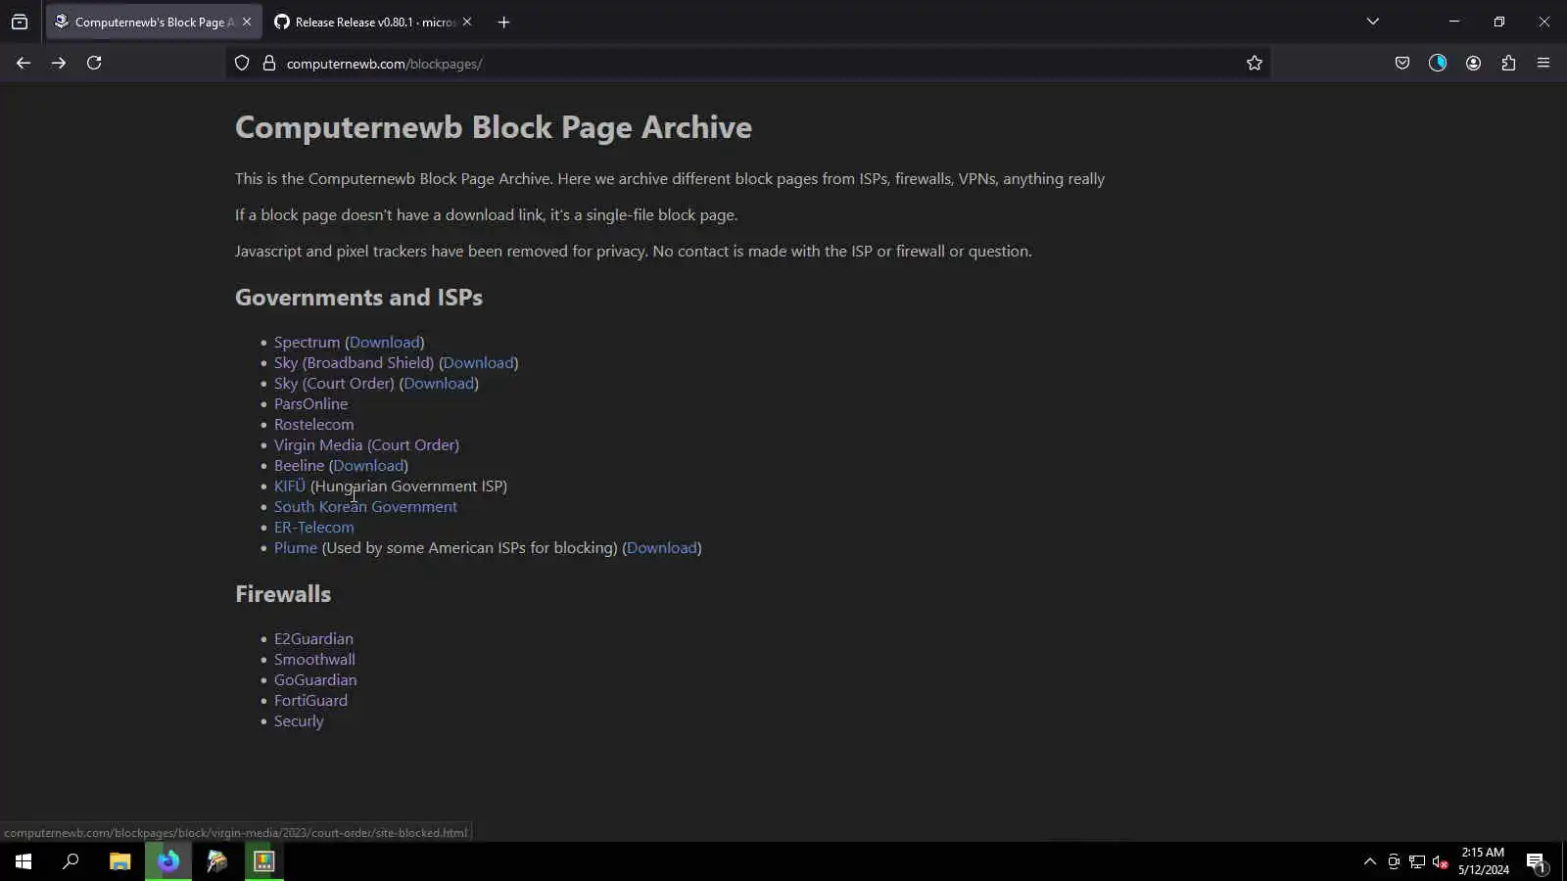This screenshot has height=881, width=1567.
Task: Bookmark this page with the star
Action: click(1255, 64)
